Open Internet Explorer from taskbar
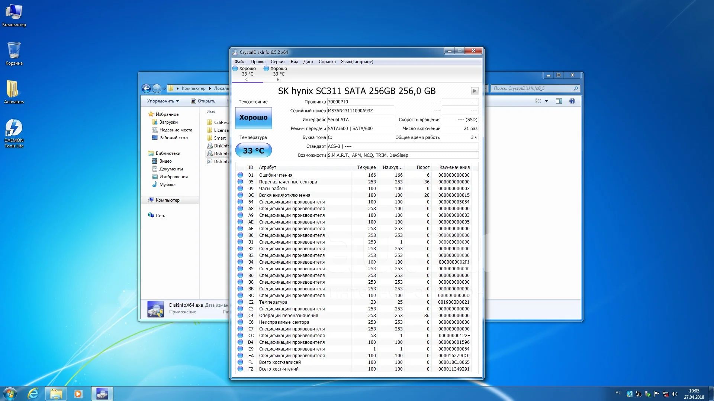714x401 pixels. tap(33, 394)
